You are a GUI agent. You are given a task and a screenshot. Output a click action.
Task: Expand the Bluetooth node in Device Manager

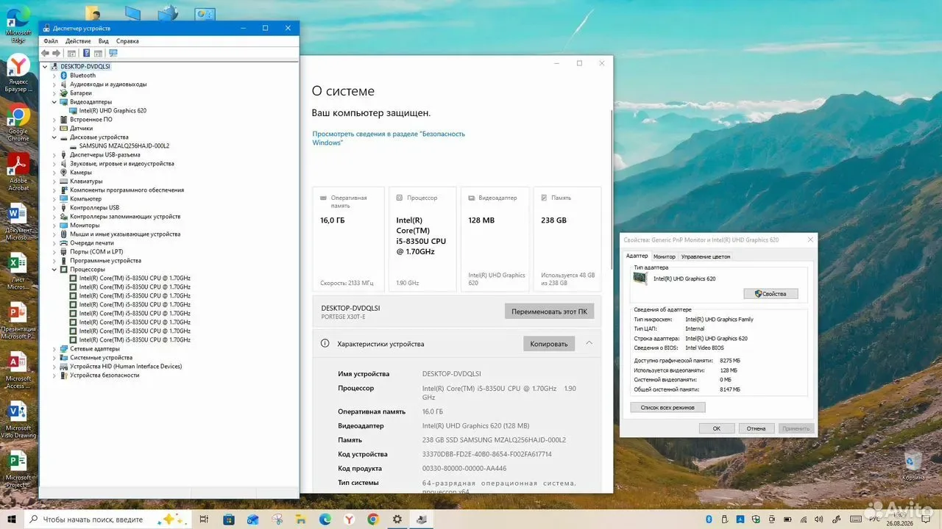pos(54,76)
